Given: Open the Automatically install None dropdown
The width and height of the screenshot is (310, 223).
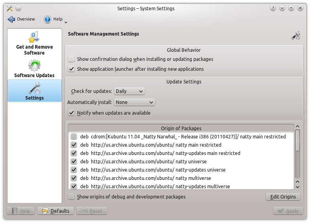Looking at the screenshot, I should (x=134, y=102).
